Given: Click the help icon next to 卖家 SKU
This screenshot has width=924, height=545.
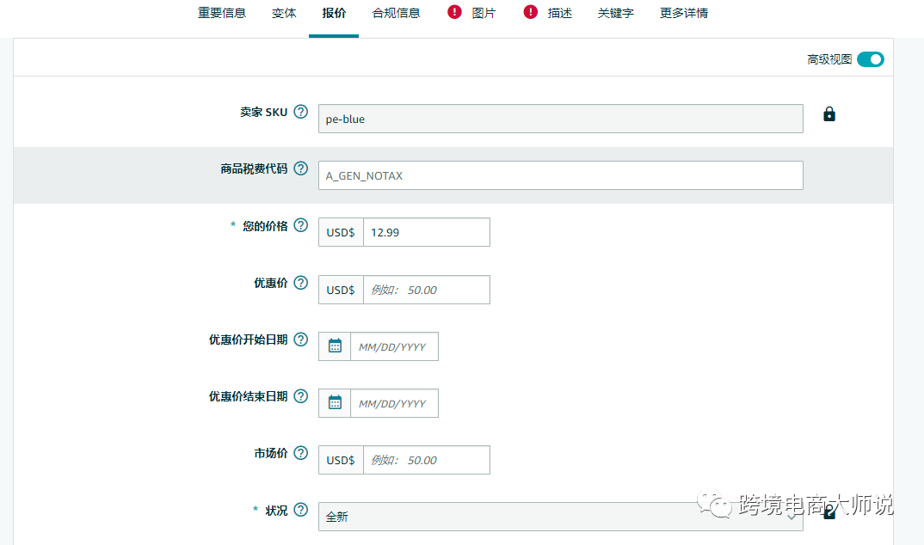Looking at the screenshot, I should (300, 111).
